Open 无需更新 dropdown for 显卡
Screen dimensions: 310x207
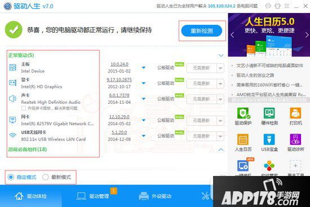tap(220, 83)
